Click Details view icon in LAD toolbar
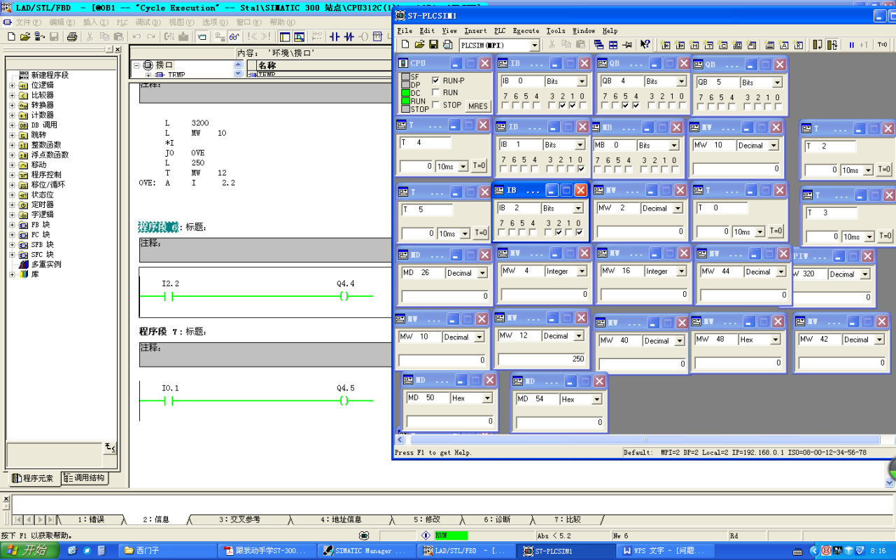896x560 pixels. 299,36
